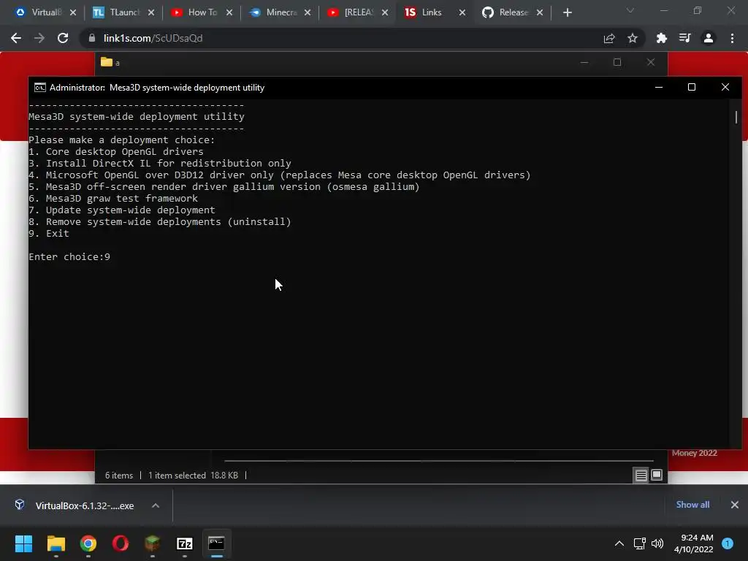Maximize the 'a' File Explorer window

(x=617, y=63)
